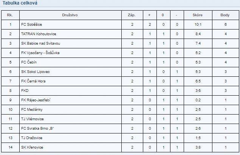The image size is (240, 155).
Task: Click FC Čebín team name
Action: (29, 62)
